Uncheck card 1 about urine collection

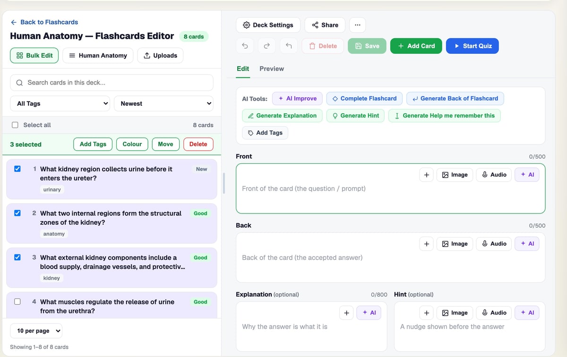pos(17,169)
